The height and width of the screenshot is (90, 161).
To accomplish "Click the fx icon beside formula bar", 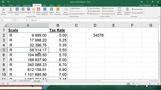I will [x=27, y=20].
